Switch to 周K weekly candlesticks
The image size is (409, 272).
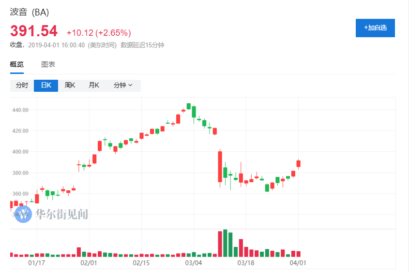point(70,86)
